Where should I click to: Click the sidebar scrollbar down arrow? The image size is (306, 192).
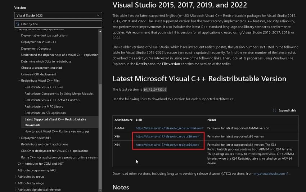click(x=100, y=191)
